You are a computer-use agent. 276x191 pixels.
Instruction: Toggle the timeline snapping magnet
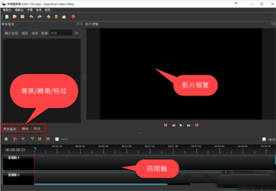click(15, 139)
